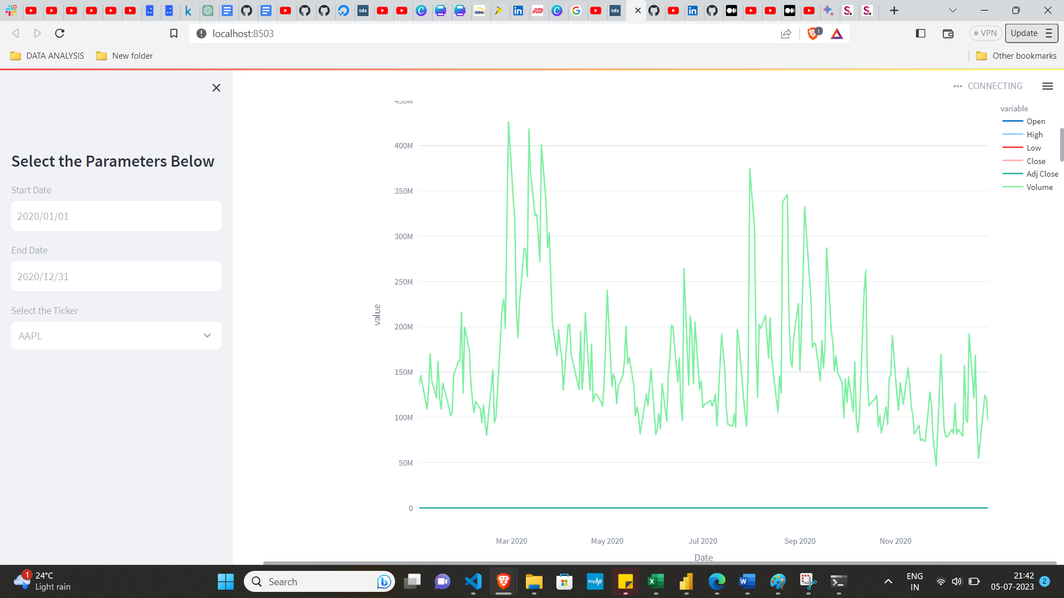Launch Excel from the taskbar

[656, 581]
